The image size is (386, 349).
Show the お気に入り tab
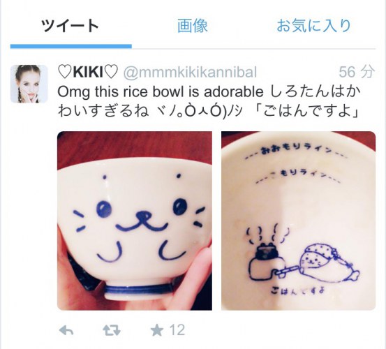(313, 26)
